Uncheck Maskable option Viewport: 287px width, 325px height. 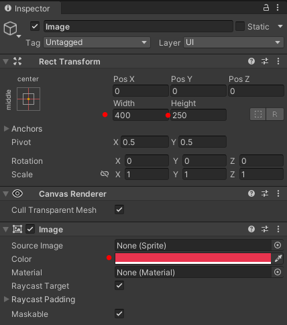(119, 314)
